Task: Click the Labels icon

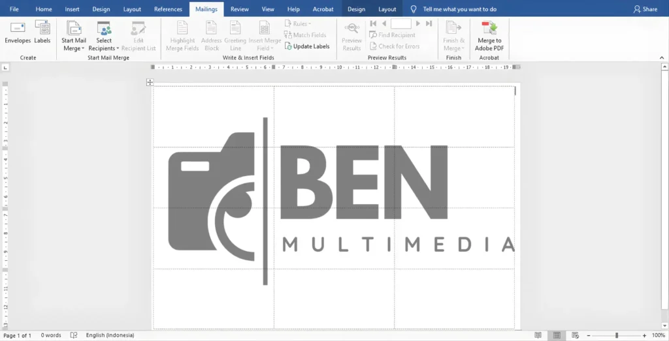Action: click(x=42, y=27)
